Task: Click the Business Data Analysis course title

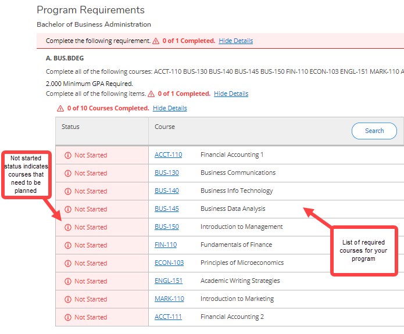Action: [233, 209]
